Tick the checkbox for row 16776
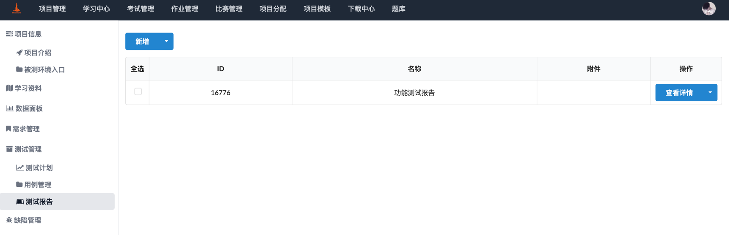Screen dimensions: 729x235 138,91
